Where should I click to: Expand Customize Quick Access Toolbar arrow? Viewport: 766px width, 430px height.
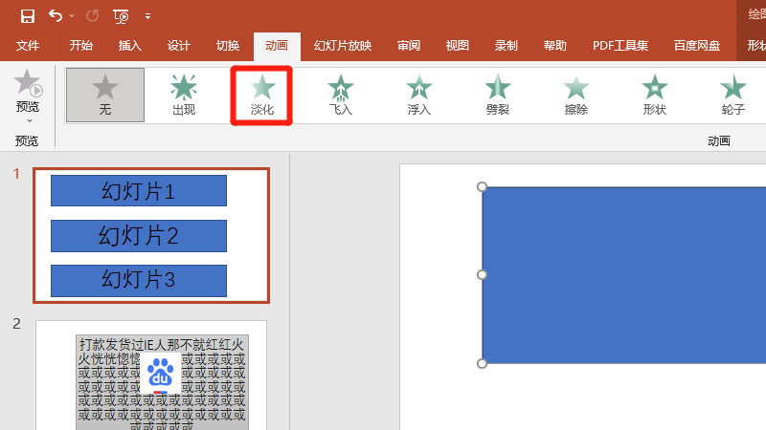[147, 16]
